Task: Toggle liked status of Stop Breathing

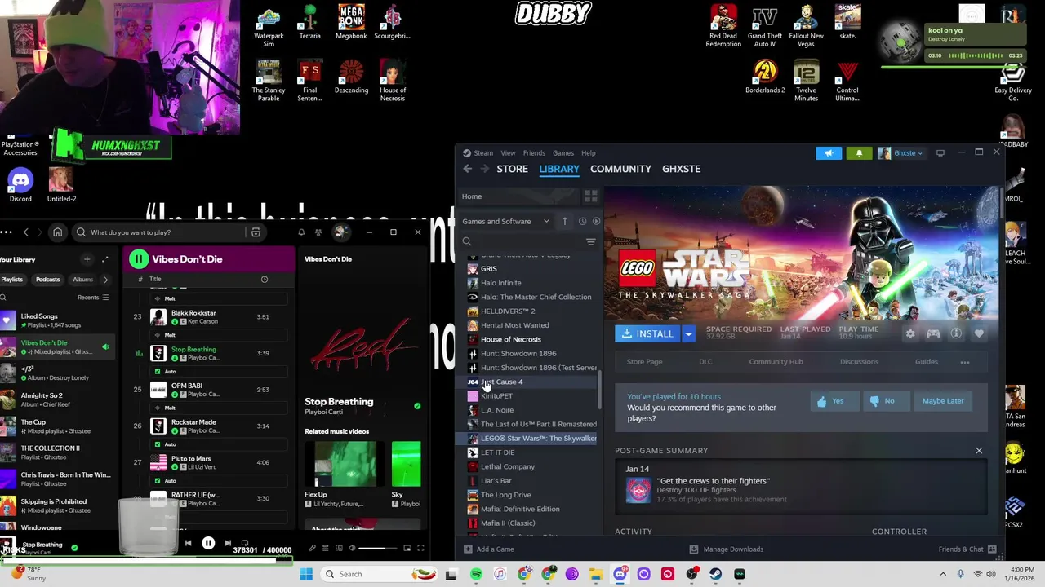Action: pos(417,406)
